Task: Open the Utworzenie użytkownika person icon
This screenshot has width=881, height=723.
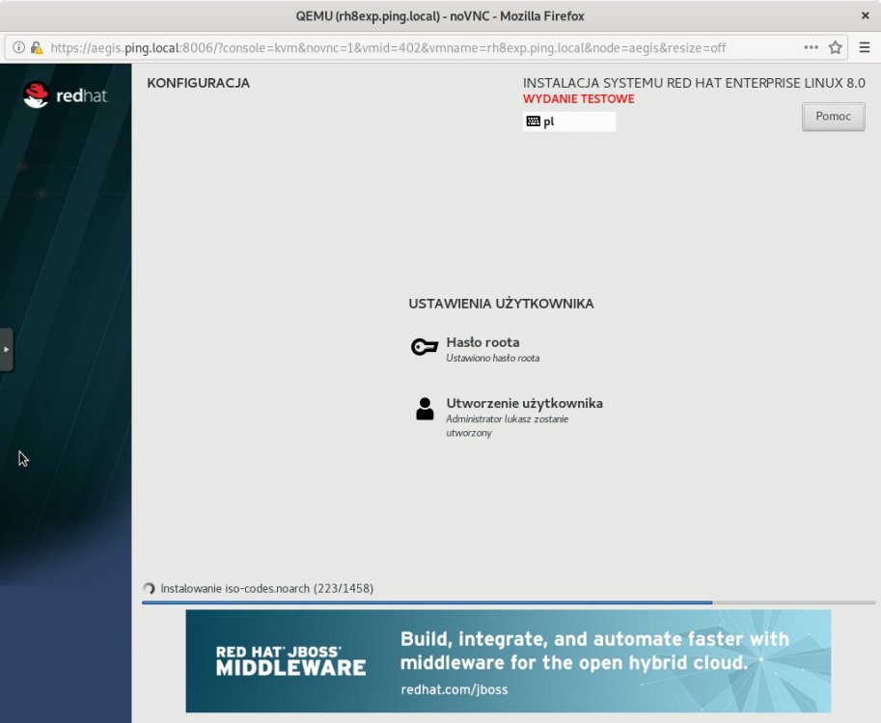Action: point(425,409)
